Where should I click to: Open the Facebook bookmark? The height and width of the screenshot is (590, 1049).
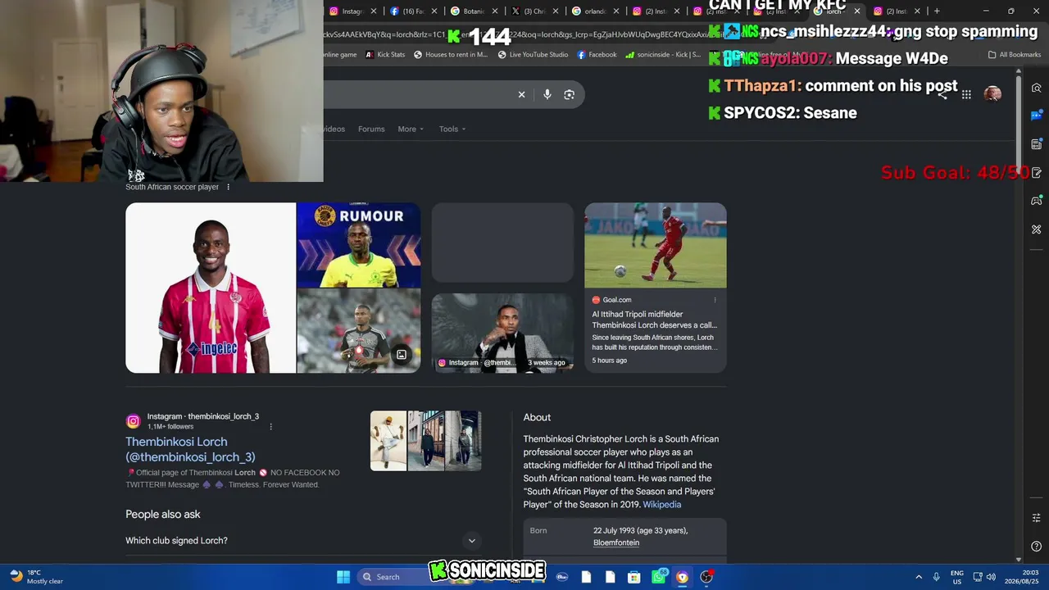coord(597,55)
